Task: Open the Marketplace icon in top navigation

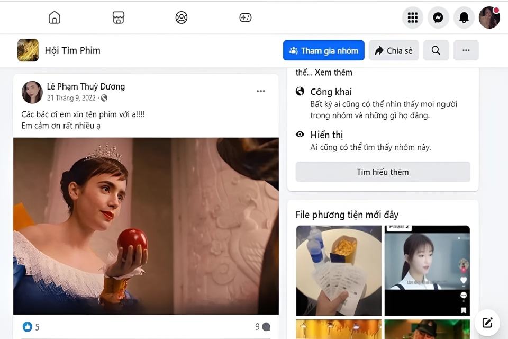Action: 118,17
